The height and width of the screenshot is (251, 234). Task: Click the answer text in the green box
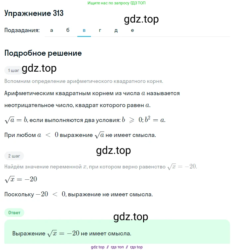tap(72, 233)
